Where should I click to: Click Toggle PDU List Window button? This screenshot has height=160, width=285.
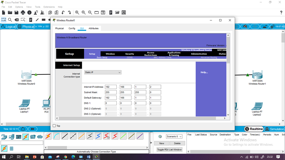[169, 150]
